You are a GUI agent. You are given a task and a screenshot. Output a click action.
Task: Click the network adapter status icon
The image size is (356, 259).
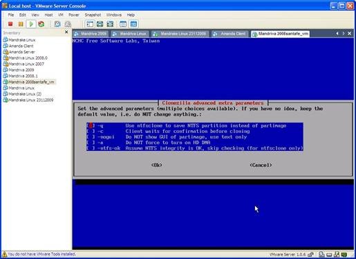pos(337,254)
